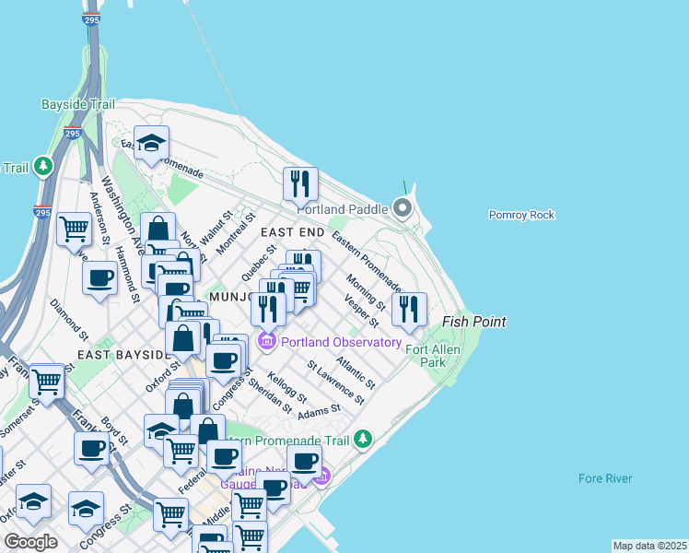The image size is (689, 553).
Task: Select the cafe marker on Congress St near Observatory
Action: coord(224,362)
